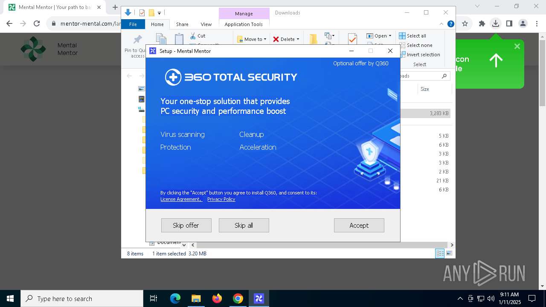Select the Manage contextual tab
Image resolution: width=546 pixels, height=307 pixels.
(x=244, y=13)
